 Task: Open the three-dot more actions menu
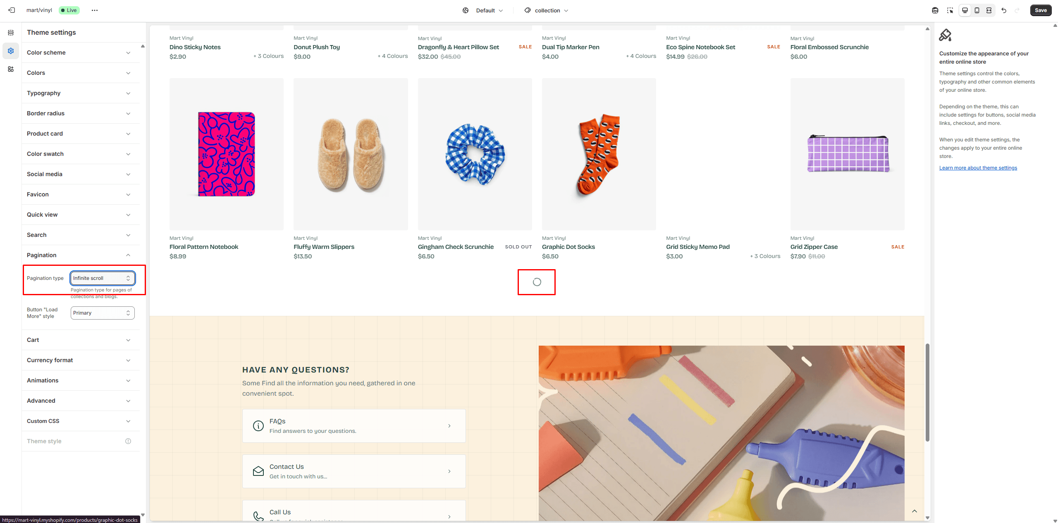95,10
